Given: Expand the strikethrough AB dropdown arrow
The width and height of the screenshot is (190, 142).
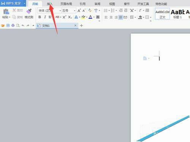Looking at the screenshot, I should (x=60, y=17).
